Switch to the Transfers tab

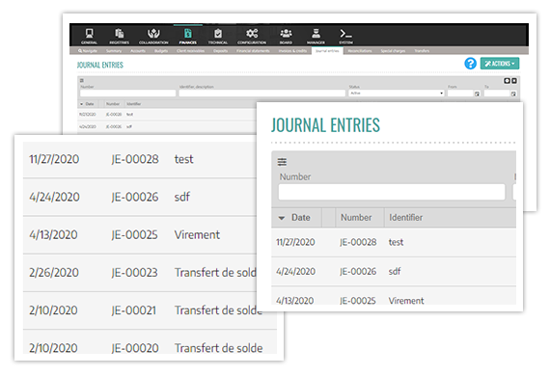pos(422,51)
